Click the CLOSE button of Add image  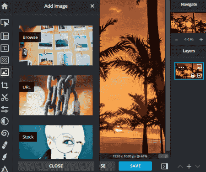point(56,166)
